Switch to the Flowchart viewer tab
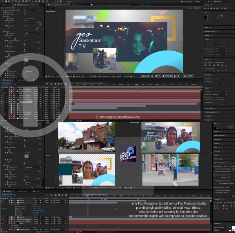Image resolution: width=235 pixels, height=233 pixels. click(x=144, y=5)
